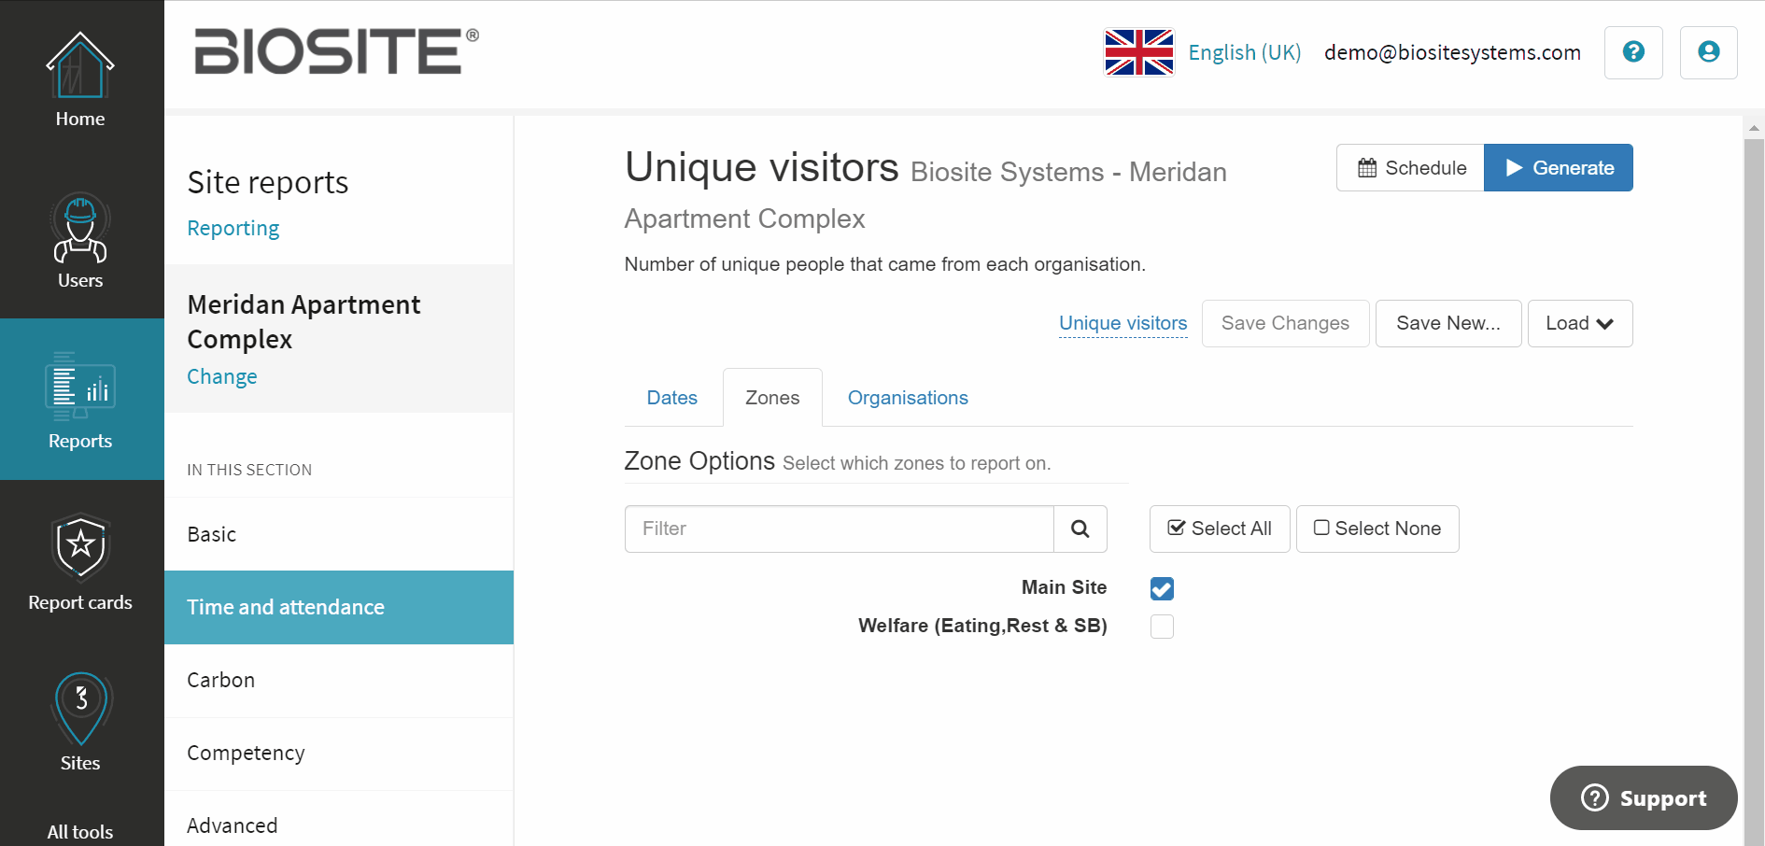The height and width of the screenshot is (846, 1765).
Task: Open the English (UK) language selector
Action: coord(1245,52)
